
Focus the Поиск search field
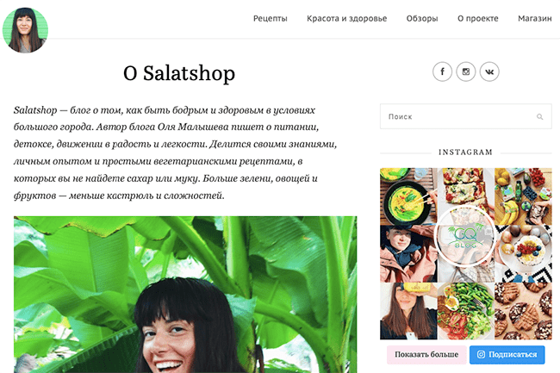coord(466,116)
